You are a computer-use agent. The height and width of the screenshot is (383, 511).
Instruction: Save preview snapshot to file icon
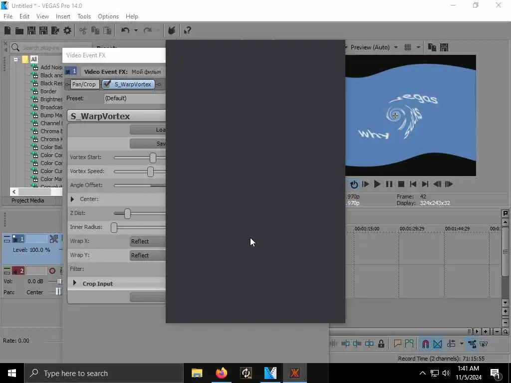444,47
